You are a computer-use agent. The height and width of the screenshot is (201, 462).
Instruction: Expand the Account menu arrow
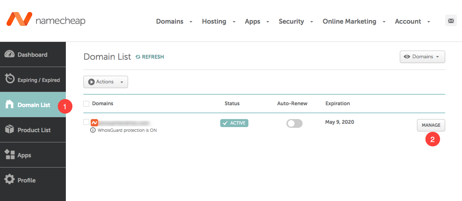tap(429, 22)
